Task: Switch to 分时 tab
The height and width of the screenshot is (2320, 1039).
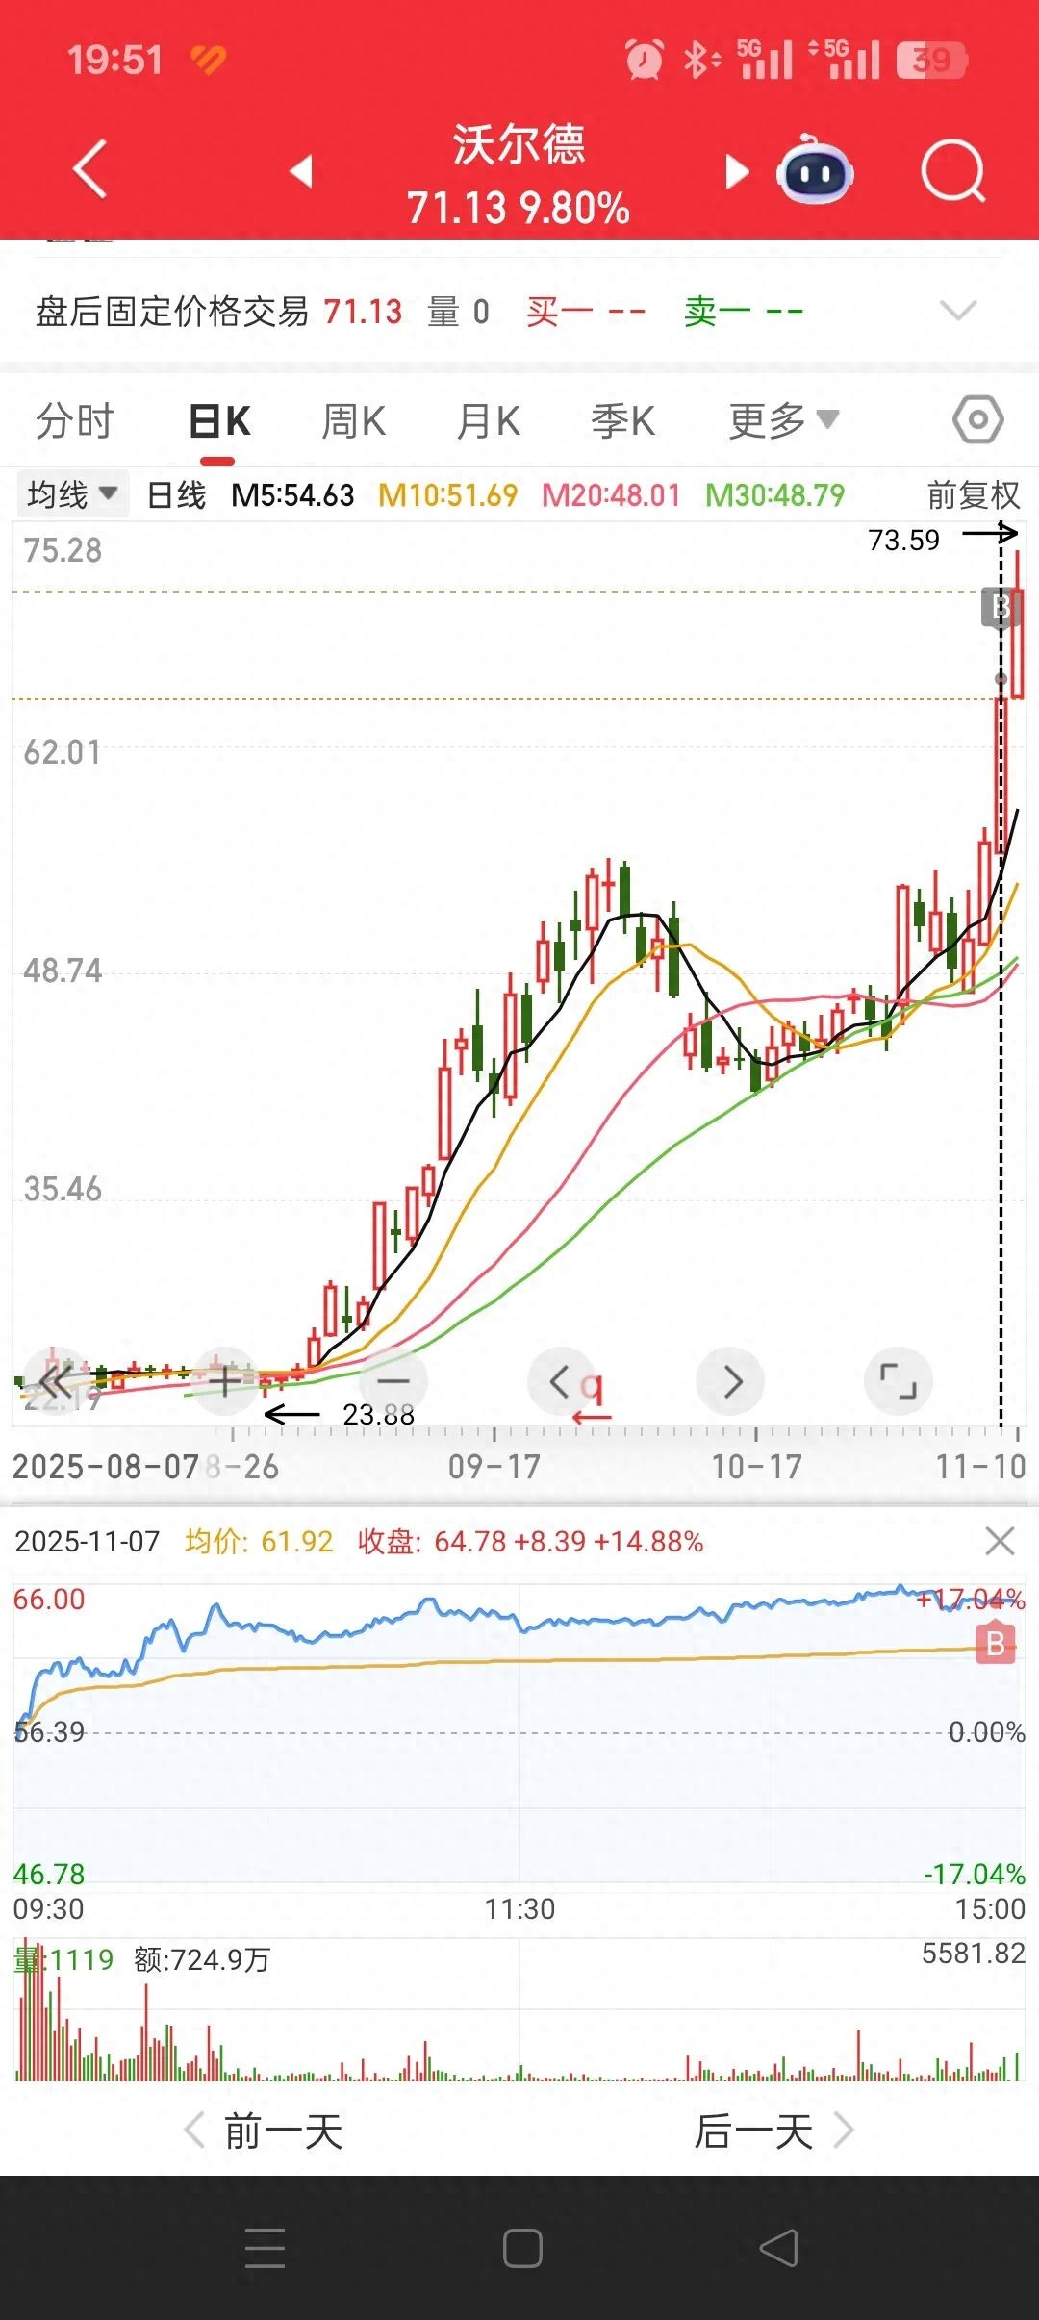Action: (x=74, y=420)
